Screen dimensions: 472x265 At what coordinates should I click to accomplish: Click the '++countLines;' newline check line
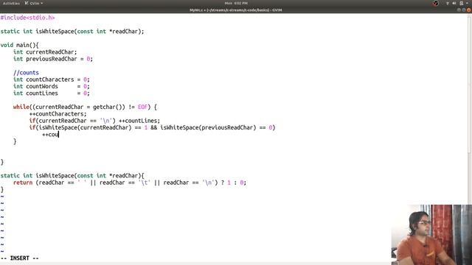tap(94, 121)
